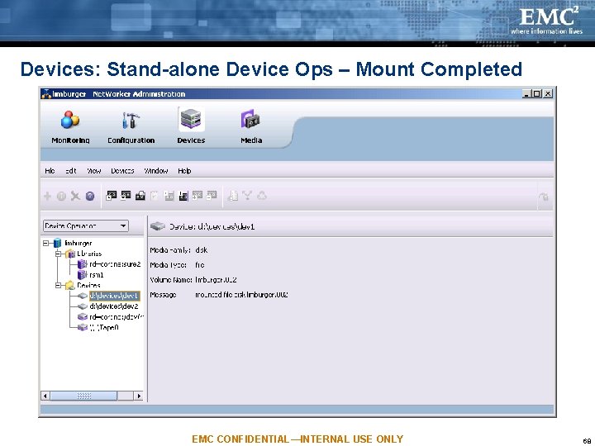Click the grayed tape icon with plus arrow

click(198, 195)
